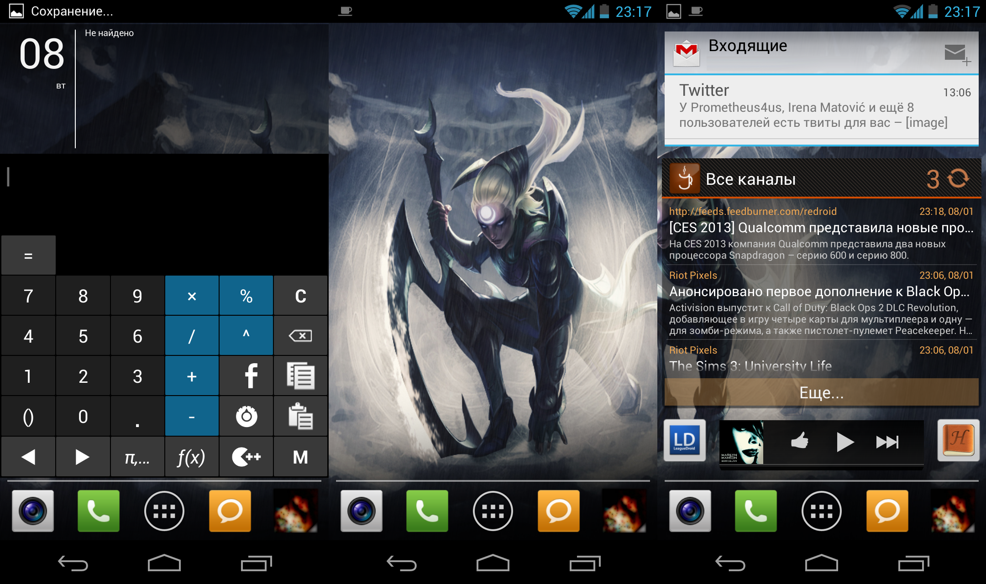Open the π,... constants key
The height and width of the screenshot is (584, 986).
click(x=137, y=457)
